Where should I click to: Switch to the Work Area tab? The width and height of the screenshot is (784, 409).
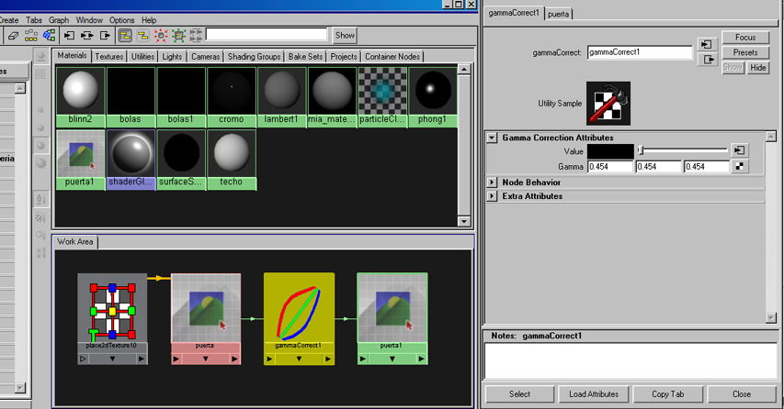click(x=75, y=242)
